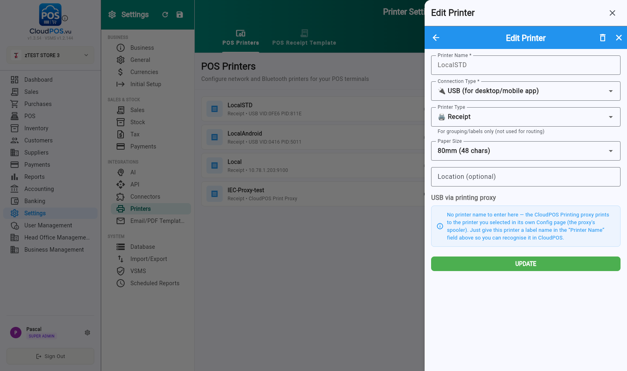
Task: Open Sales from the main sidebar
Action: coord(50,92)
